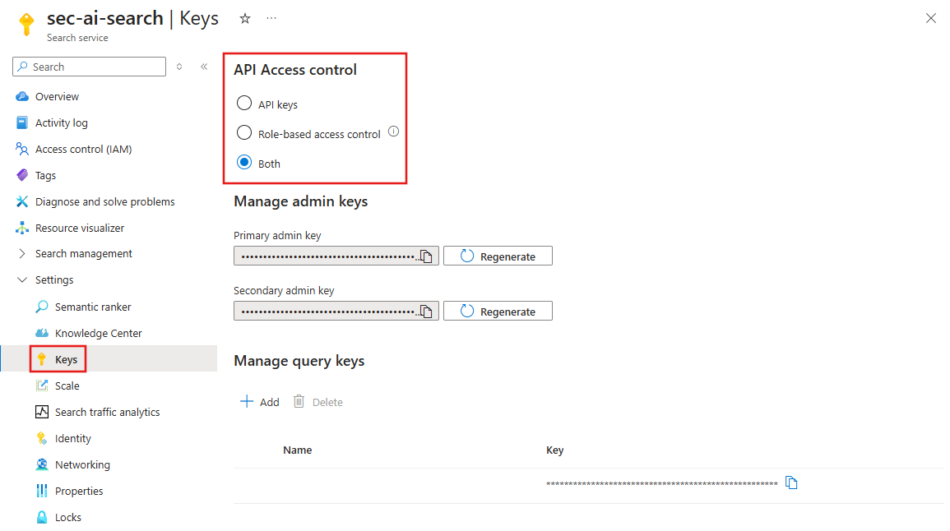Expand Search management section
Viewport: 950px width, 531px height.
click(84, 254)
